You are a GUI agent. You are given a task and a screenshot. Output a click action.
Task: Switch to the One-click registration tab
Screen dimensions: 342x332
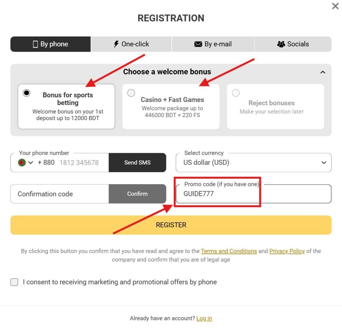pyautogui.click(x=131, y=44)
